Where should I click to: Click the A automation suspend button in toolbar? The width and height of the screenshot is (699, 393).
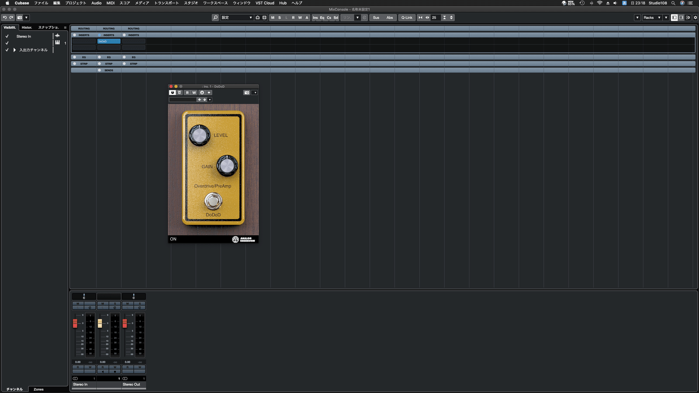click(307, 17)
